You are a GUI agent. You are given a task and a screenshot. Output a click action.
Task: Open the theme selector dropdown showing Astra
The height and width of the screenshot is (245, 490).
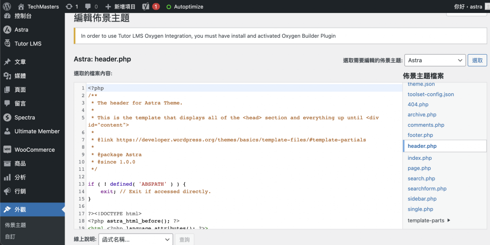435,60
